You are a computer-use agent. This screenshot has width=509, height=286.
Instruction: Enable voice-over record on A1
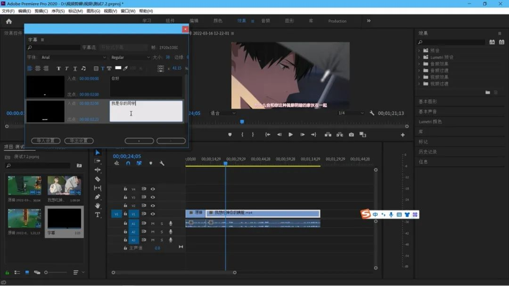(x=170, y=223)
